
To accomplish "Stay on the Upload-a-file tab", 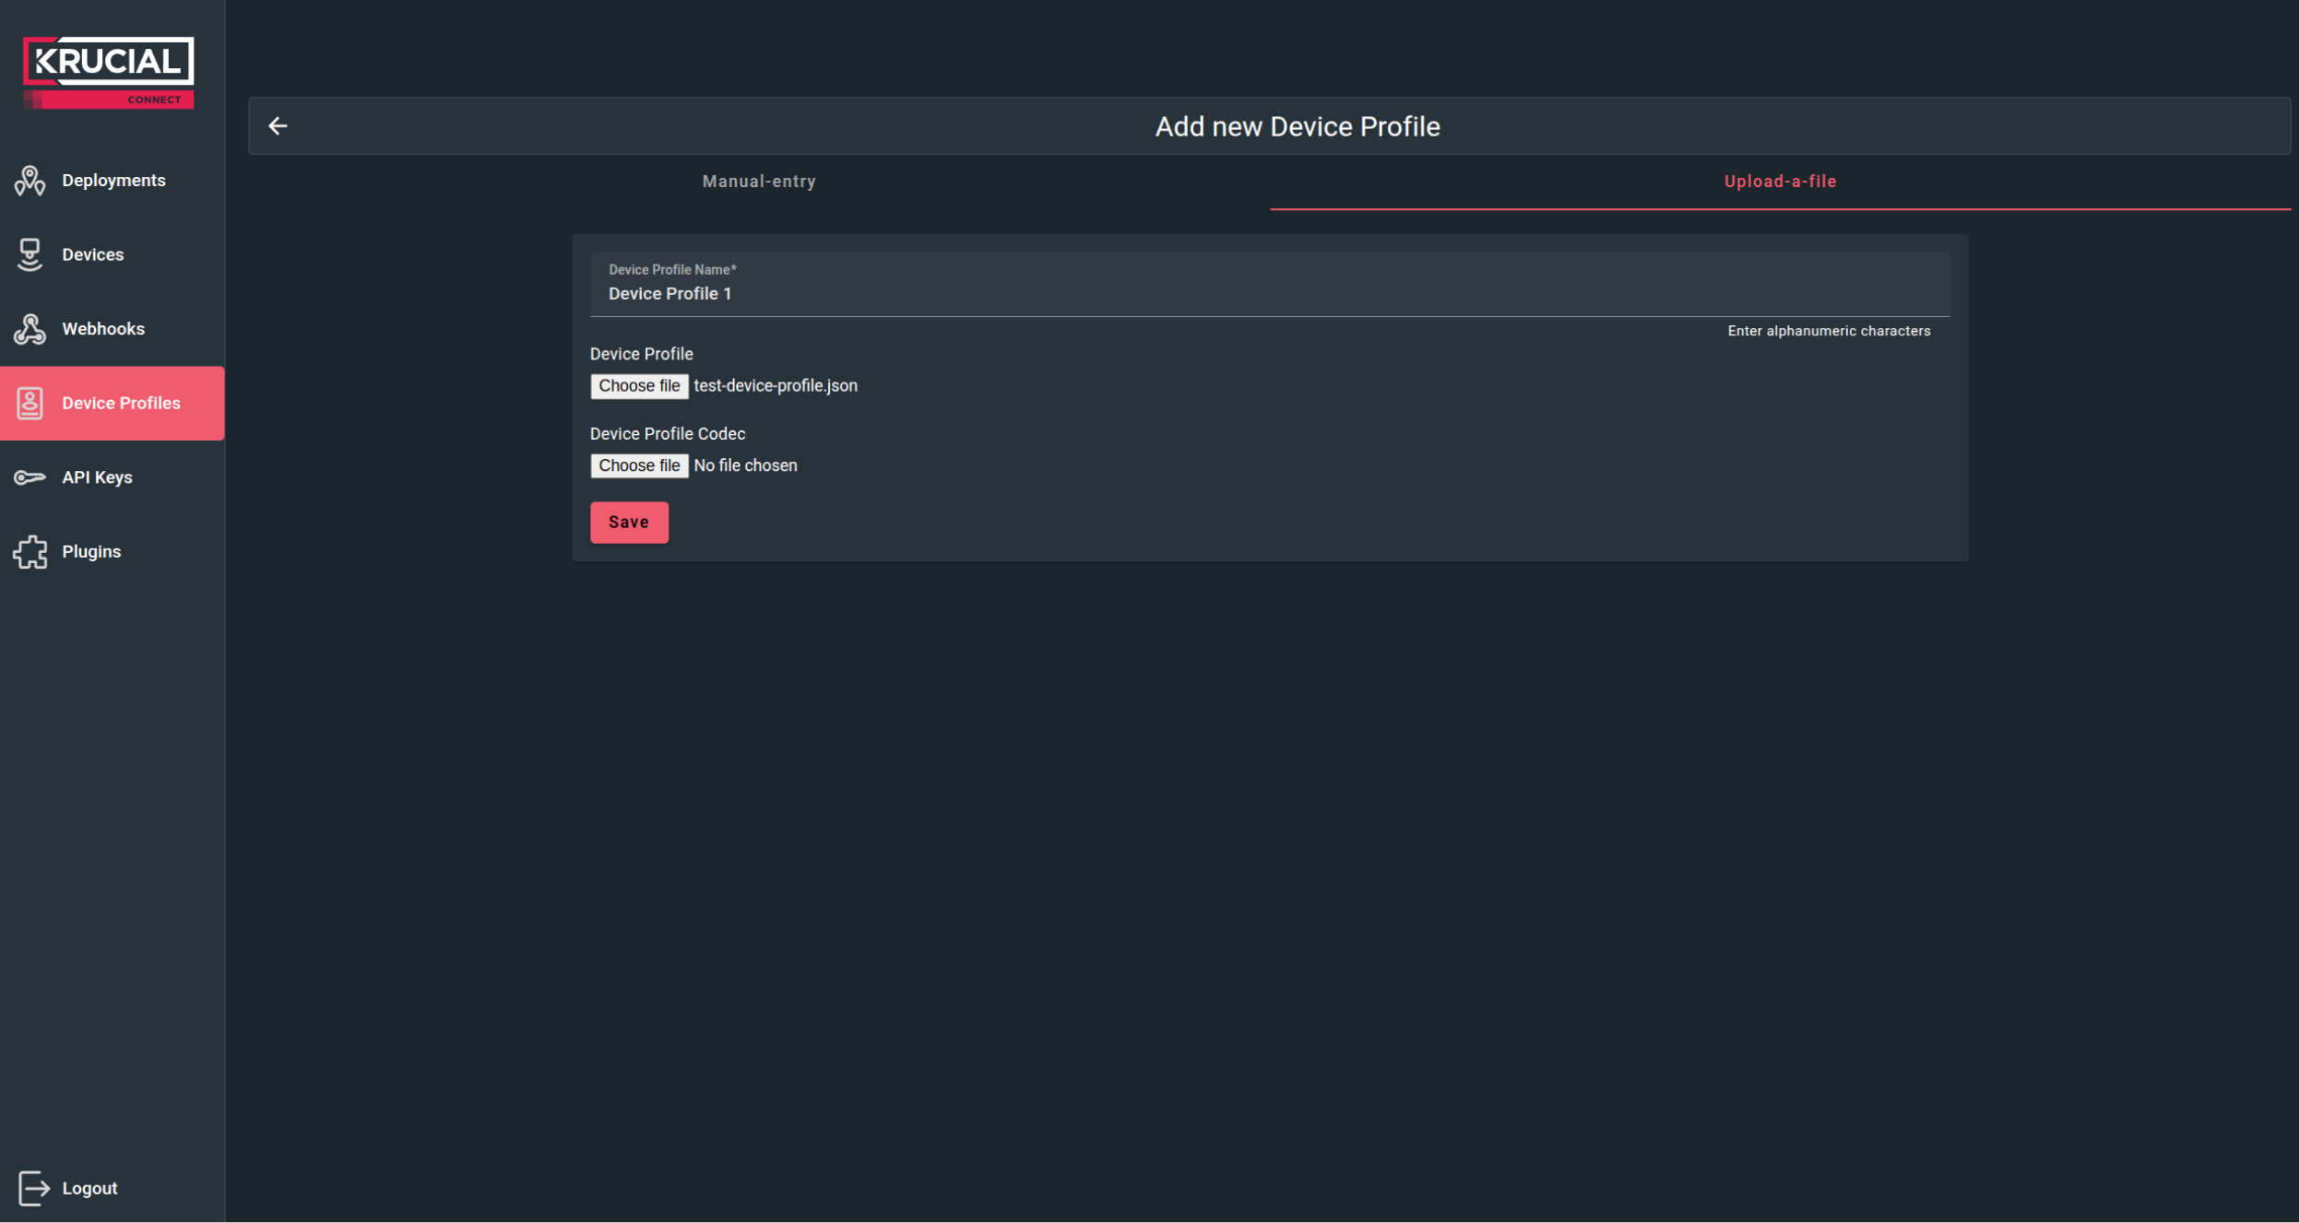I will [1779, 182].
